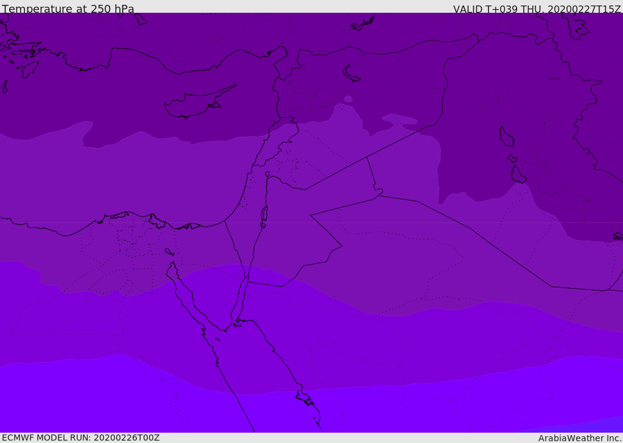Click the 'ArabiaWeather Inc' credit text
The width and height of the screenshot is (623, 443).
coord(579,438)
